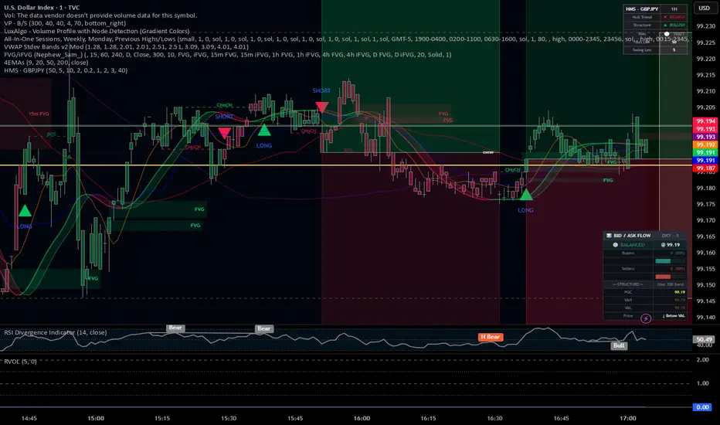The image size is (720, 425).
Task: Select the RSI Divergence Indicator legend
Action: (x=56, y=332)
